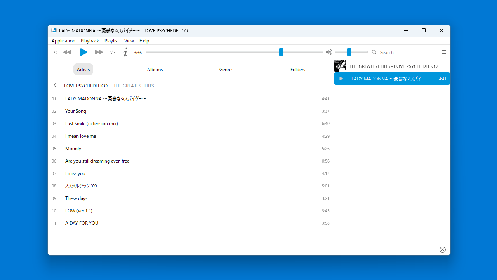Maximize the music player window
This screenshot has width=497, height=280.
pos(424,30)
